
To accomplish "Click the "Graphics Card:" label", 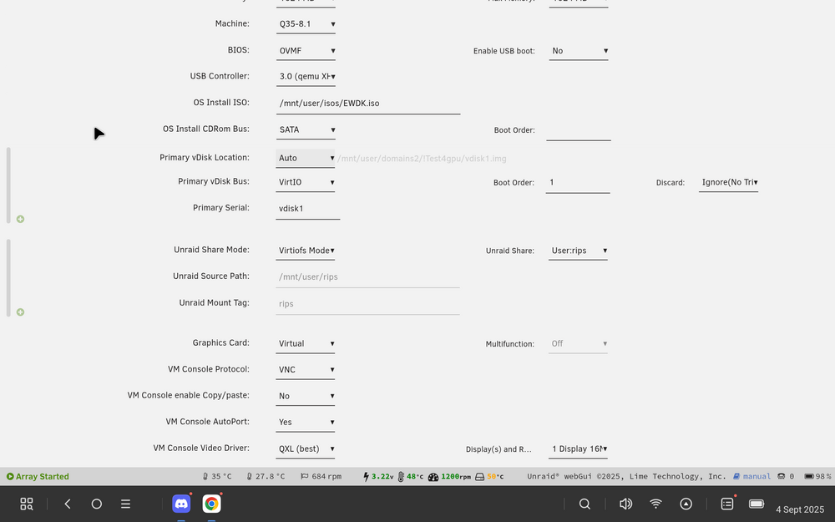I will 221,343.
